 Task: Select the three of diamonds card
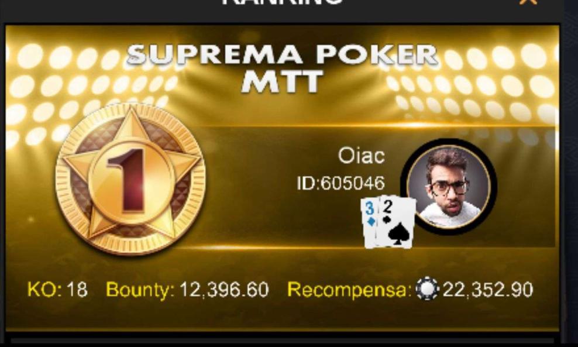click(370, 222)
